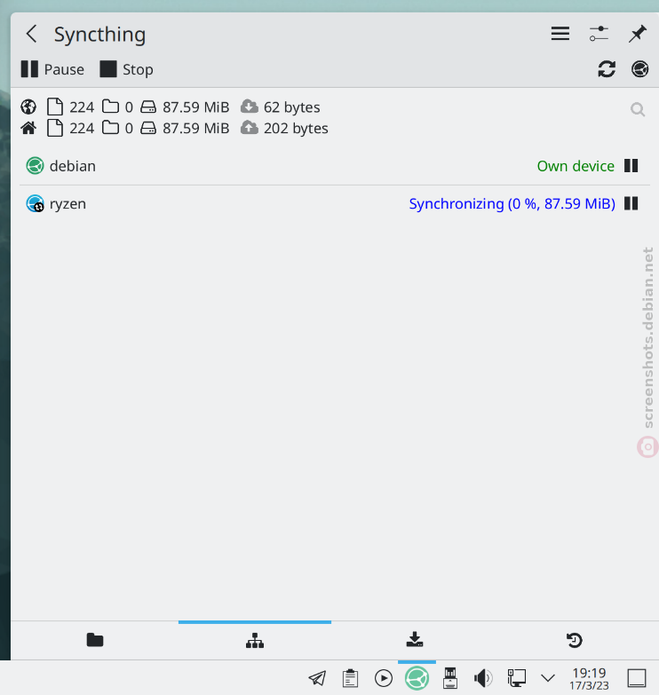Click the ryzen device sync icon
The width and height of the screenshot is (659, 695).
[35, 204]
